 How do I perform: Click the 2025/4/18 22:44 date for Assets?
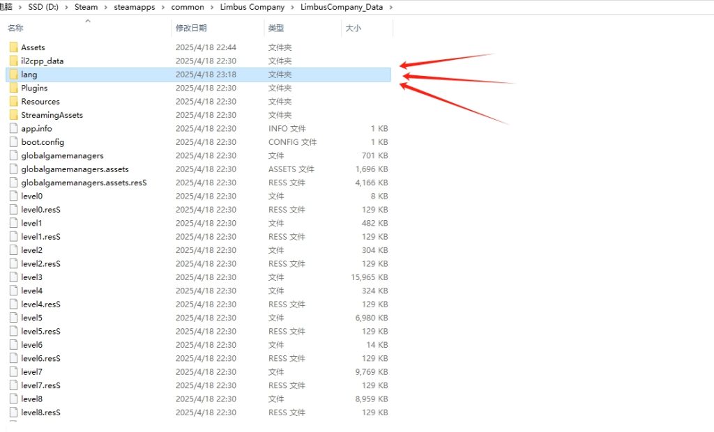[x=206, y=47]
